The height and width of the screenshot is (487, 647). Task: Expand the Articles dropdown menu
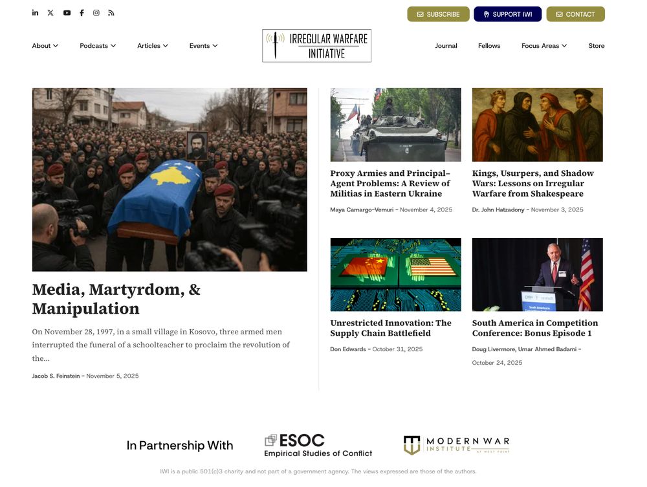153,46
